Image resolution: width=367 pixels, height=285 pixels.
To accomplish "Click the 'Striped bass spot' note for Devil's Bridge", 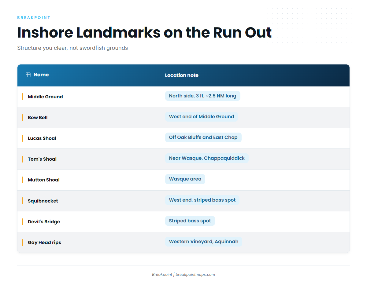I will click(x=190, y=221).
